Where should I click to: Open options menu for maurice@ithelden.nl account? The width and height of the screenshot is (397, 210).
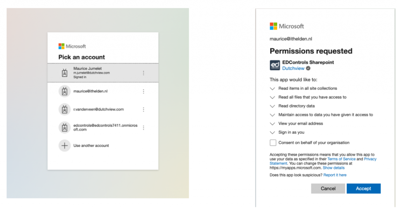coord(143,91)
